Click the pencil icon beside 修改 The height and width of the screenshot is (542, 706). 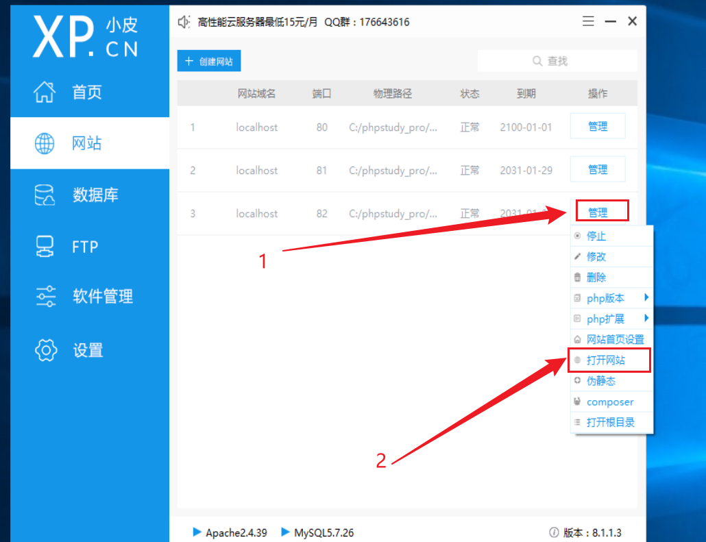578,256
